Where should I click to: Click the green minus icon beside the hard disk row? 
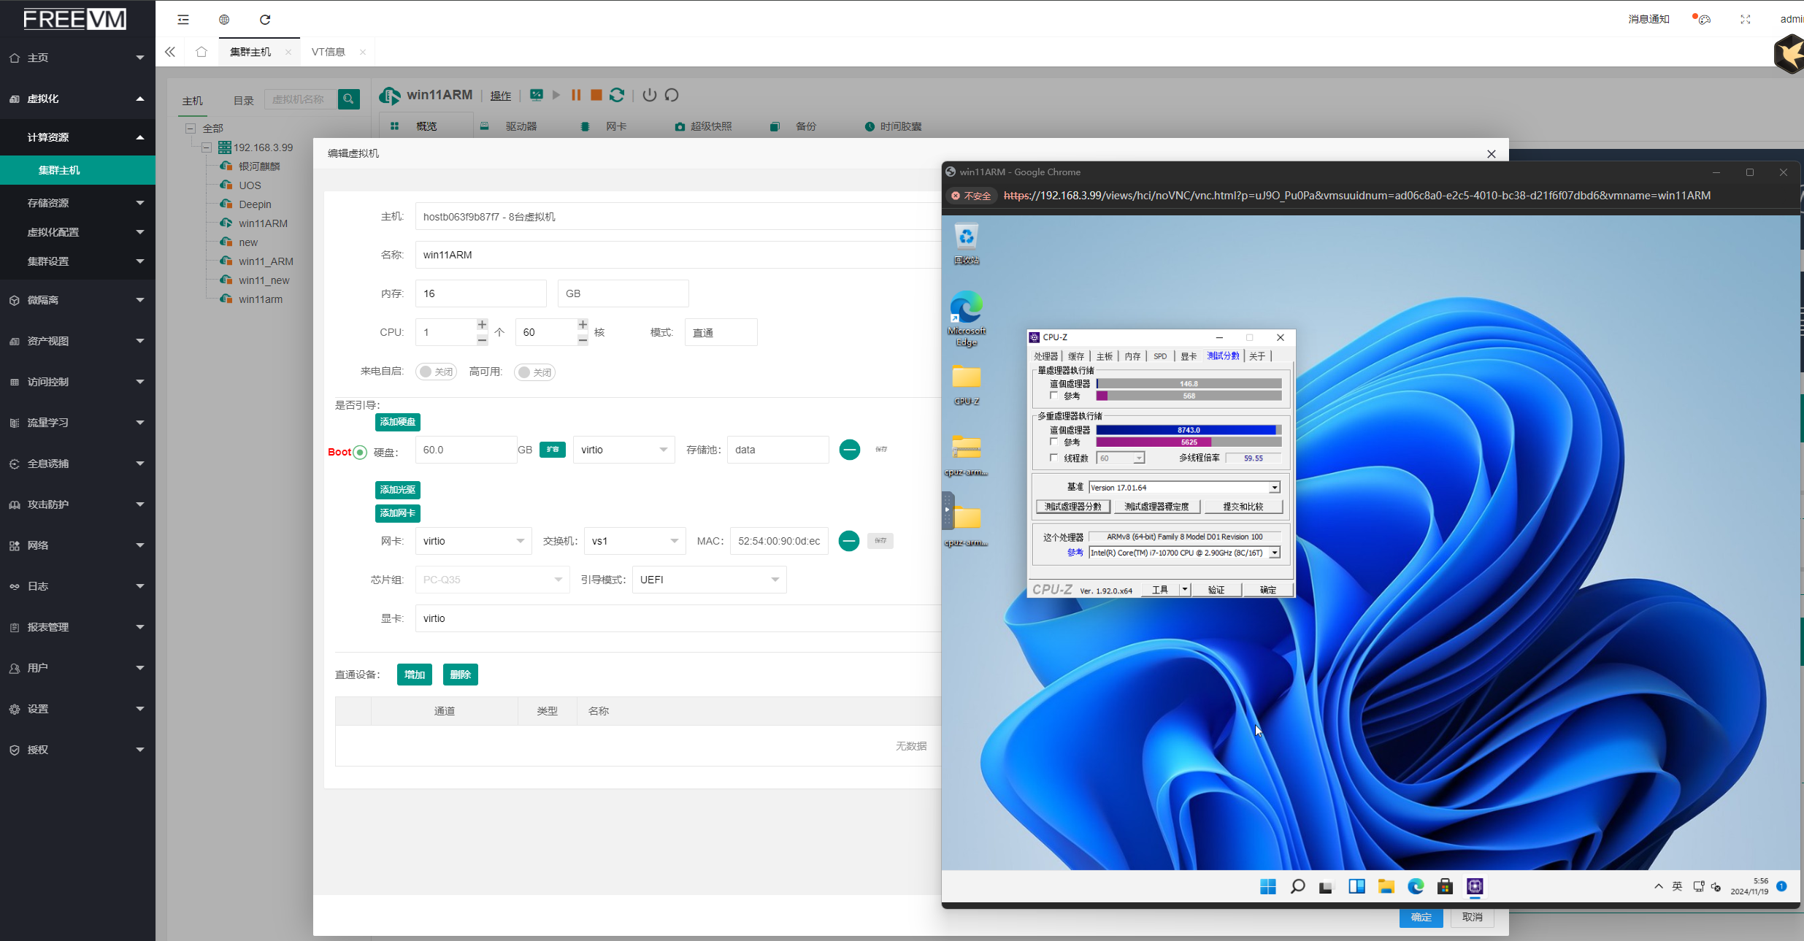[x=849, y=450]
